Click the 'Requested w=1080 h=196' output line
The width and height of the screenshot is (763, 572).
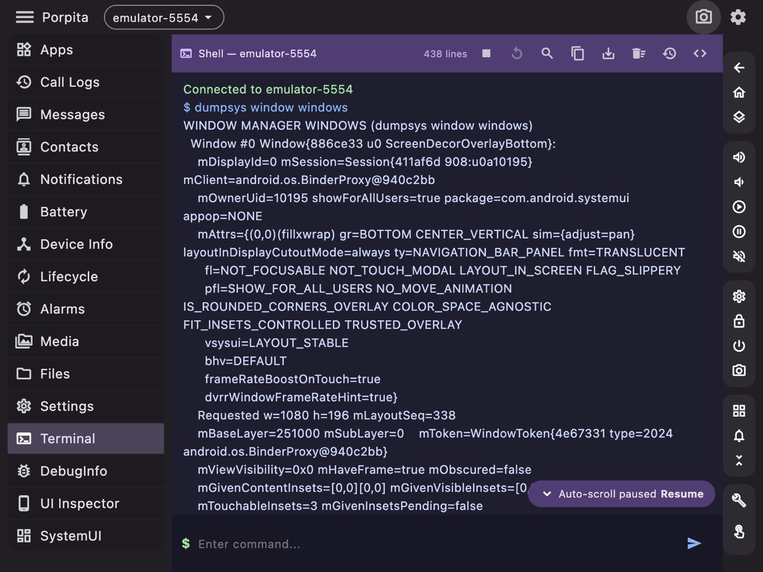coord(326,415)
